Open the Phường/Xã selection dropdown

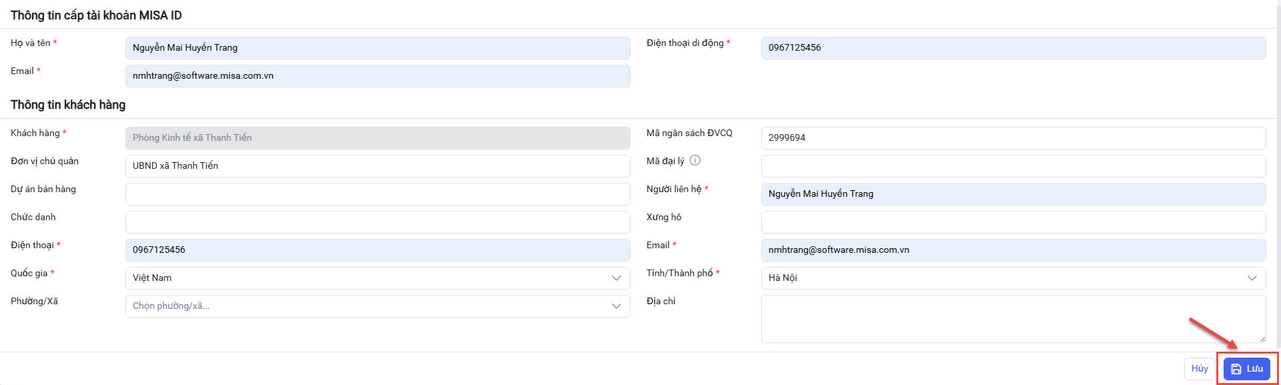coord(377,306)
